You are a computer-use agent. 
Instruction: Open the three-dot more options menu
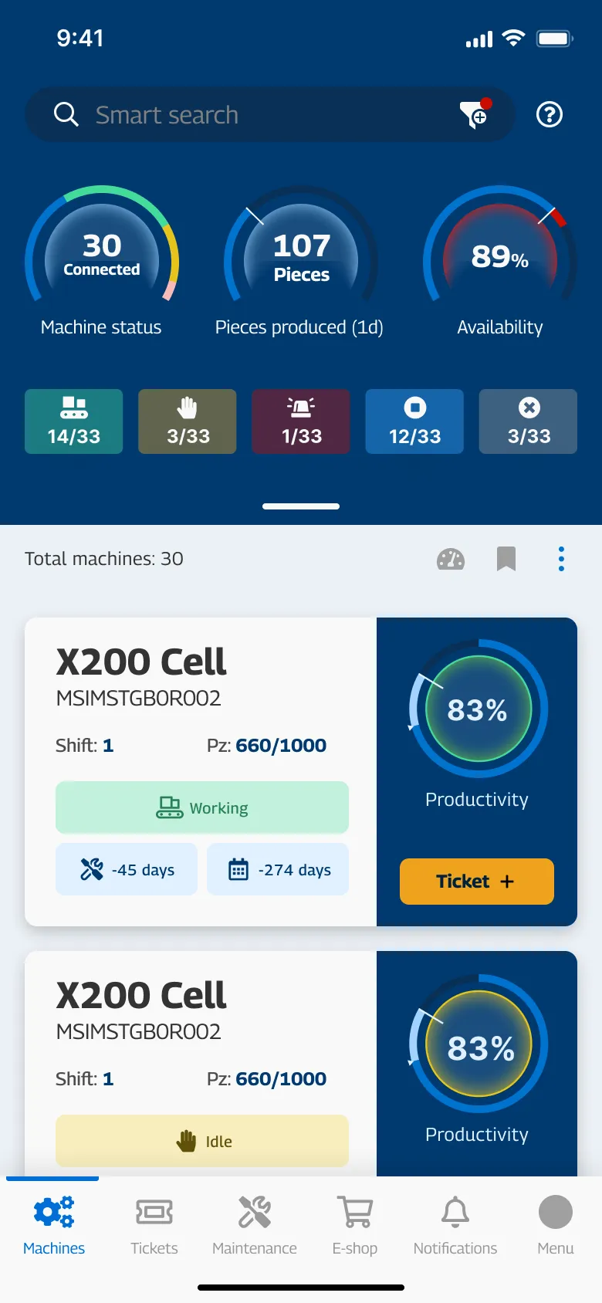coord(561,559)
